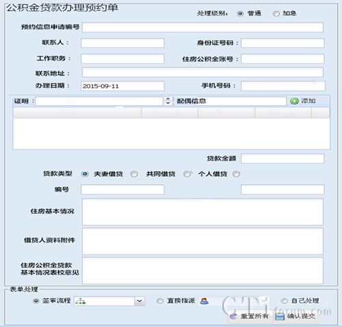Click the 住房基本情况 text area
This screenshot has width=342, height=327.
point(202,212)
